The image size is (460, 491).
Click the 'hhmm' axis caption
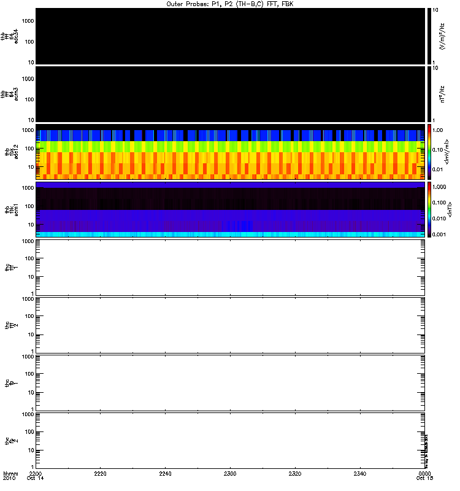coord(10,473)
